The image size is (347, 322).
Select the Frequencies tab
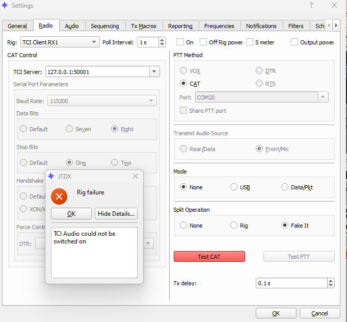tap(219, 26)
